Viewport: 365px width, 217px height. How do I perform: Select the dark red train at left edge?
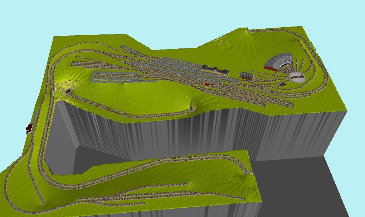29,128
